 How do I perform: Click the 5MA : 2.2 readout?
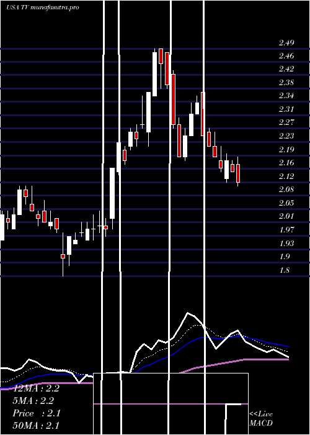click(x=33, y=401)
